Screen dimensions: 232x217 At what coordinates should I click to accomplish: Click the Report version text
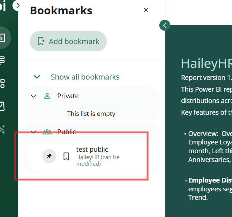[206, 78]
